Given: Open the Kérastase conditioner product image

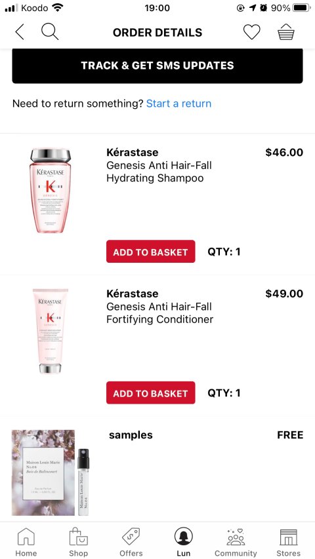Looking at the screenshot, I should tap(51, 331).
